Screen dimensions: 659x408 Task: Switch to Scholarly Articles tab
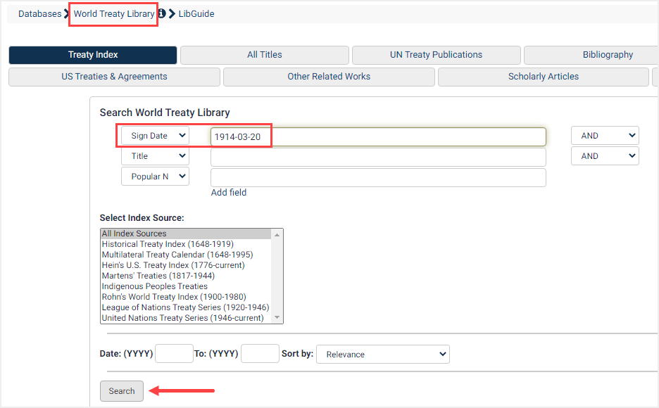[x=544, y=77]
